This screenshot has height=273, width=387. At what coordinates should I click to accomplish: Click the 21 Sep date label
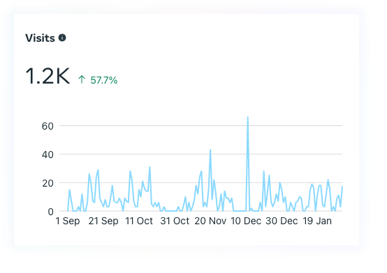click(x=103, y=221)
